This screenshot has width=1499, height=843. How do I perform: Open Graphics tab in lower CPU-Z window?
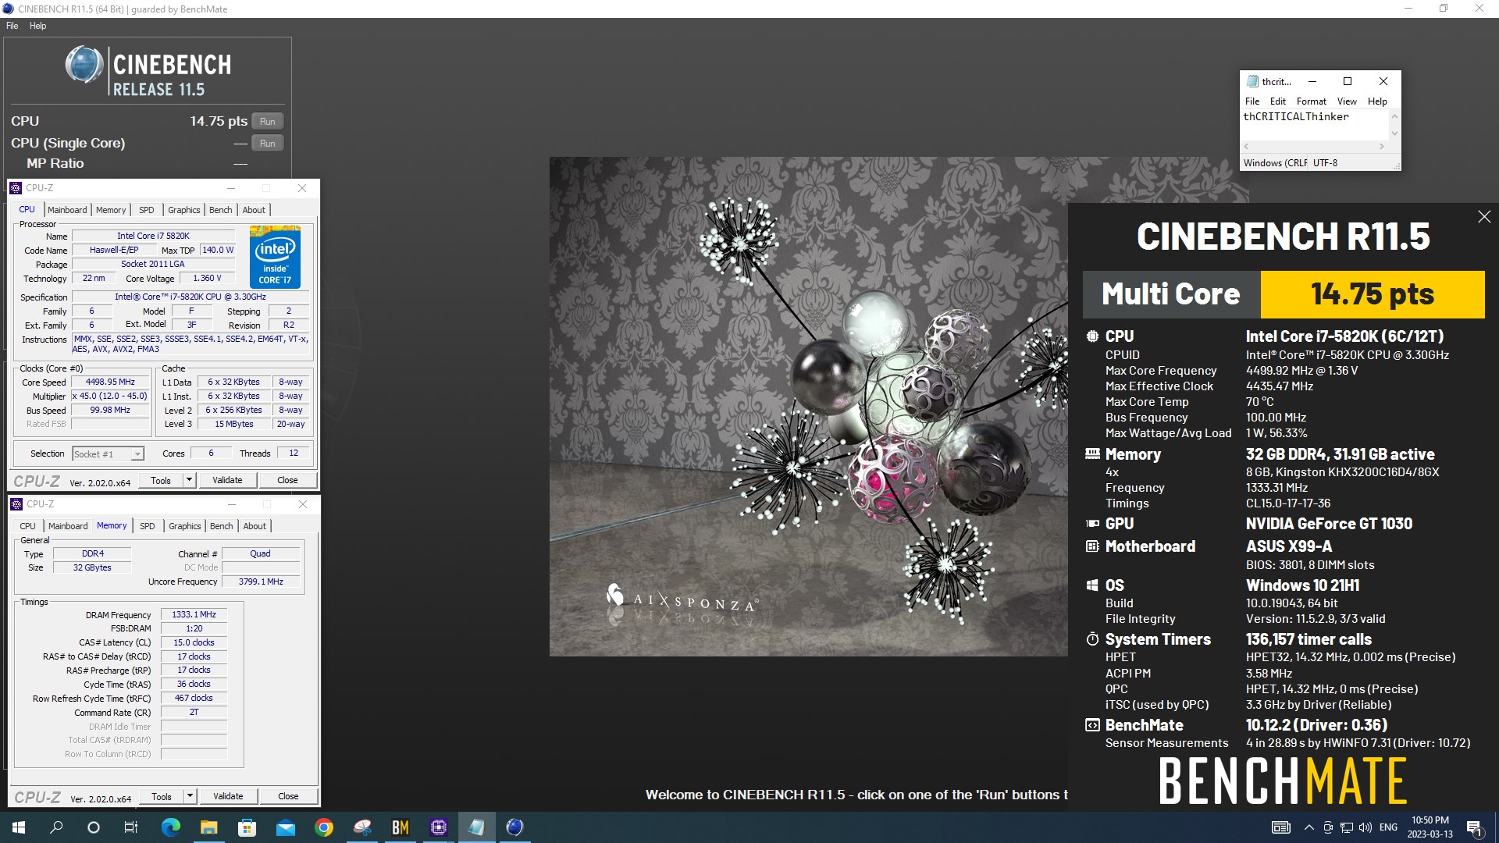(x=185, y=526)
